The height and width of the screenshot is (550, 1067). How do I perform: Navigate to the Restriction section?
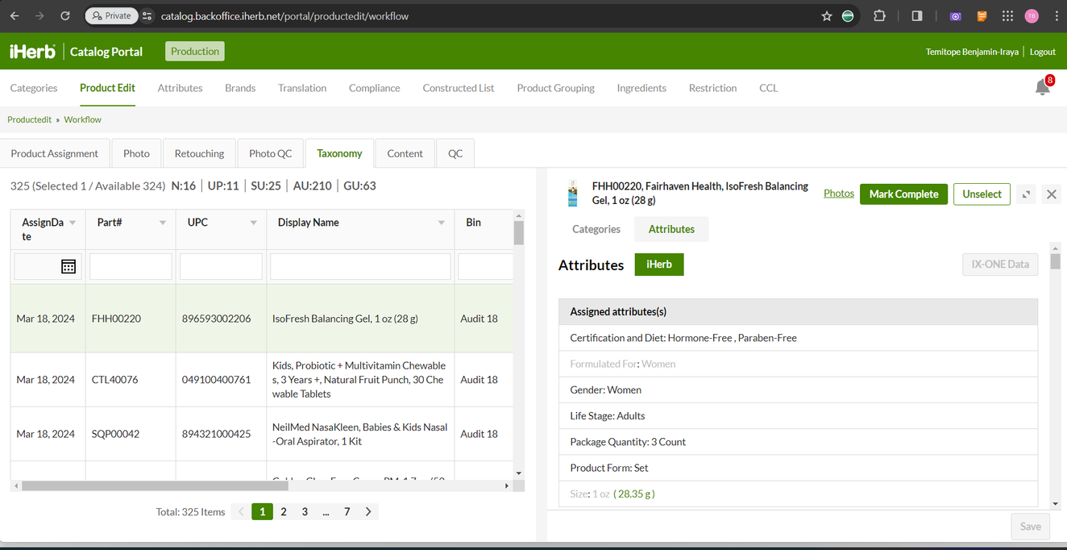pyautogui.click(x=712, y=88)
